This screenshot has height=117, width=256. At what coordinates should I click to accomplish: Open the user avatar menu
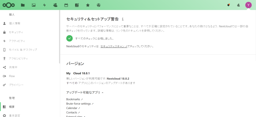click(248, 5)
